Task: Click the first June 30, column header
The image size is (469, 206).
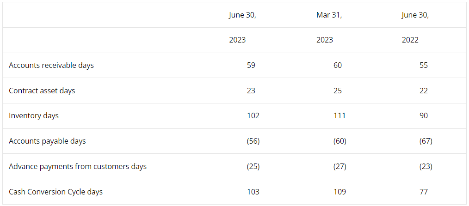Action: (x=242, y=16)
